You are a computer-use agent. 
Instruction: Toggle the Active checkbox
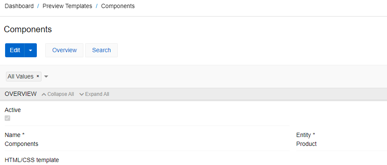pos(7,118)
